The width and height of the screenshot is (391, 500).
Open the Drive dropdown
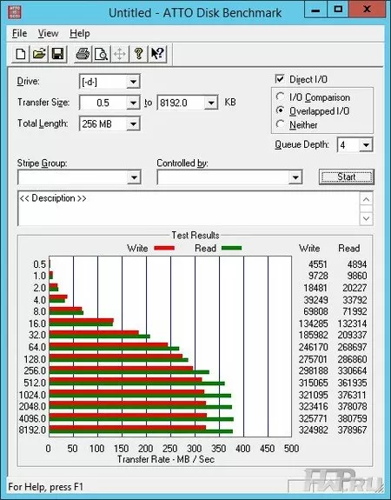tap(133, 82)
